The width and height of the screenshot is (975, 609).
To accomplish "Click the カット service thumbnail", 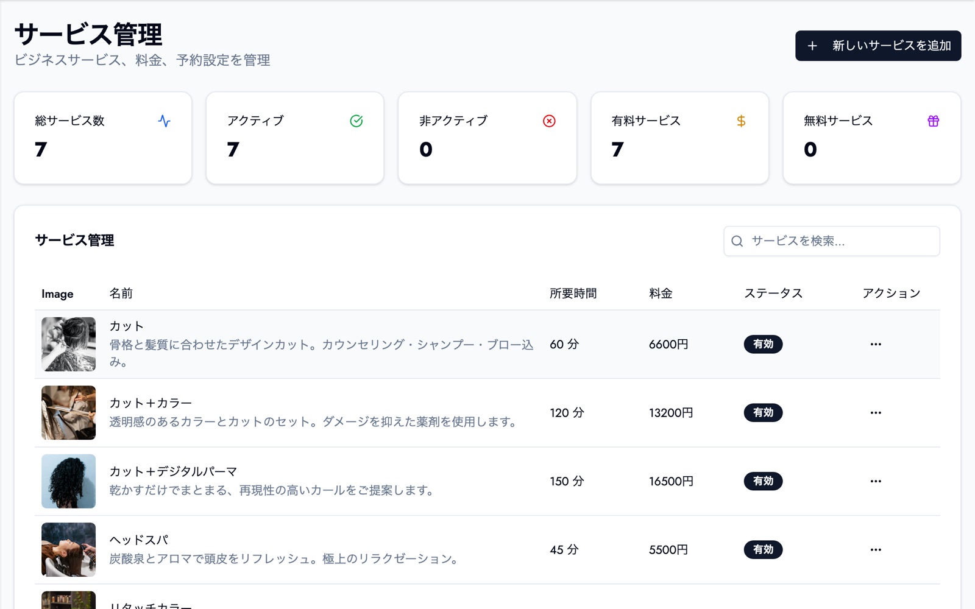I will 68,344.
